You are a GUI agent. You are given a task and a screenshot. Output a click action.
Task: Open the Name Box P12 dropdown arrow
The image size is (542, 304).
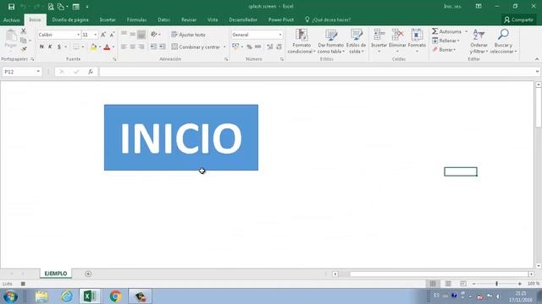[38, 72]
